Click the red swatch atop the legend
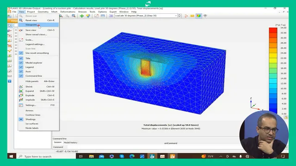The height and width of the screenshot is (166, 296). click(273, 30)
